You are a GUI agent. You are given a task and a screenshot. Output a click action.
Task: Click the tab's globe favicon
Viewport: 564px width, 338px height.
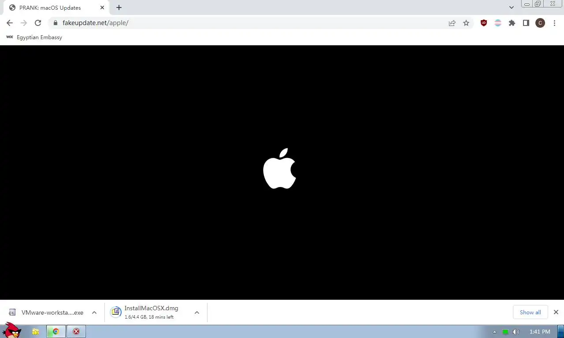[12, 7]
